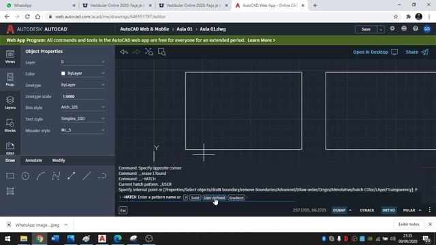
Task: Switch to the WhatsApp browser tab
Action: [x=40, y=5]
